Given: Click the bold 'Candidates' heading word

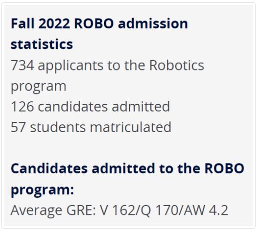Looking at the screenshot, I should [49, 168].
